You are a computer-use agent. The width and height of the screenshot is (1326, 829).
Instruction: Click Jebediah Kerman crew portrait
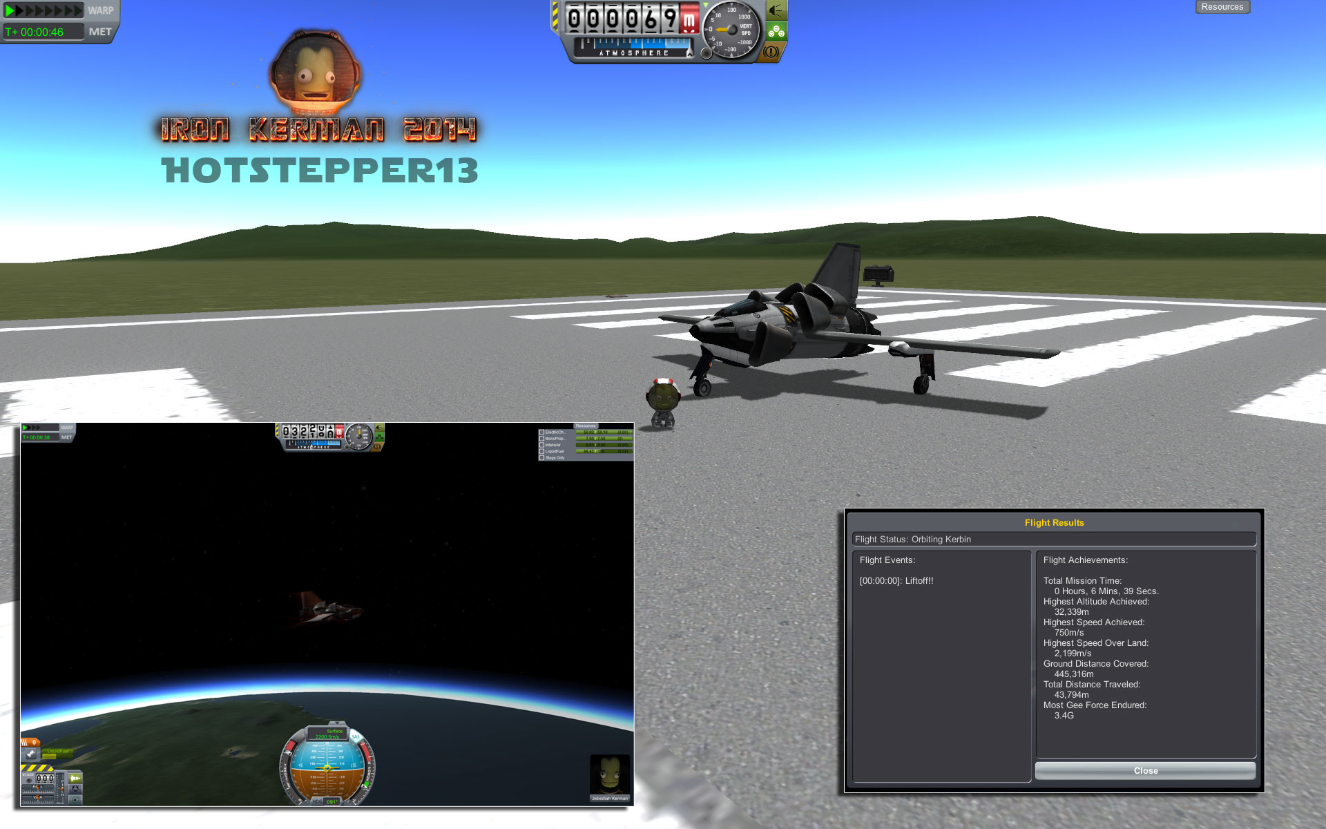point(610,775)
